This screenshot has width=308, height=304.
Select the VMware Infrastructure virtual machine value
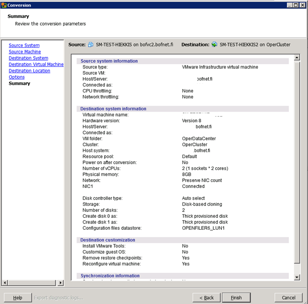220,67
